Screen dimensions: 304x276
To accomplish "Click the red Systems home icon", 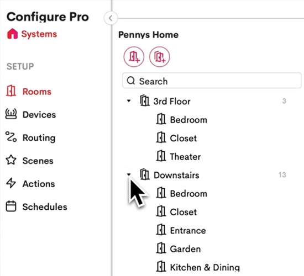I will [12, 34].
